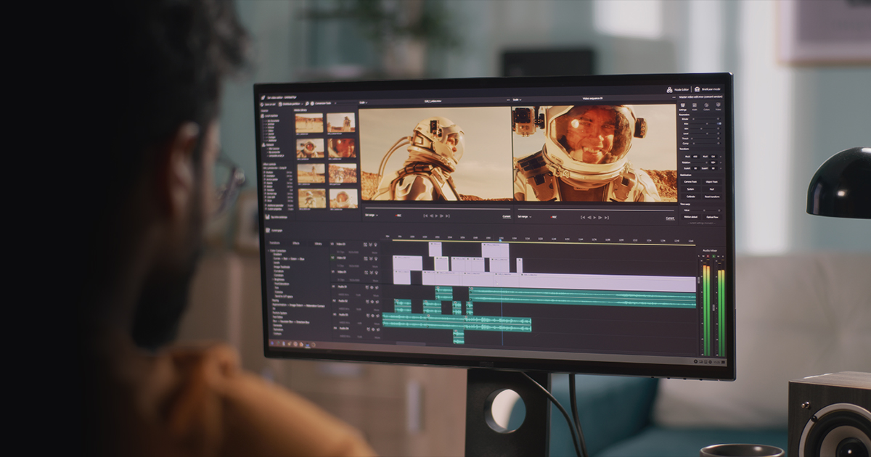Open the Library tab in the lower-left panel

318,244
